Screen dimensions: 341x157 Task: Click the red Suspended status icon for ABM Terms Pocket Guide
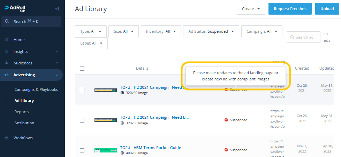pyautogui.click(x=226, y=150)
